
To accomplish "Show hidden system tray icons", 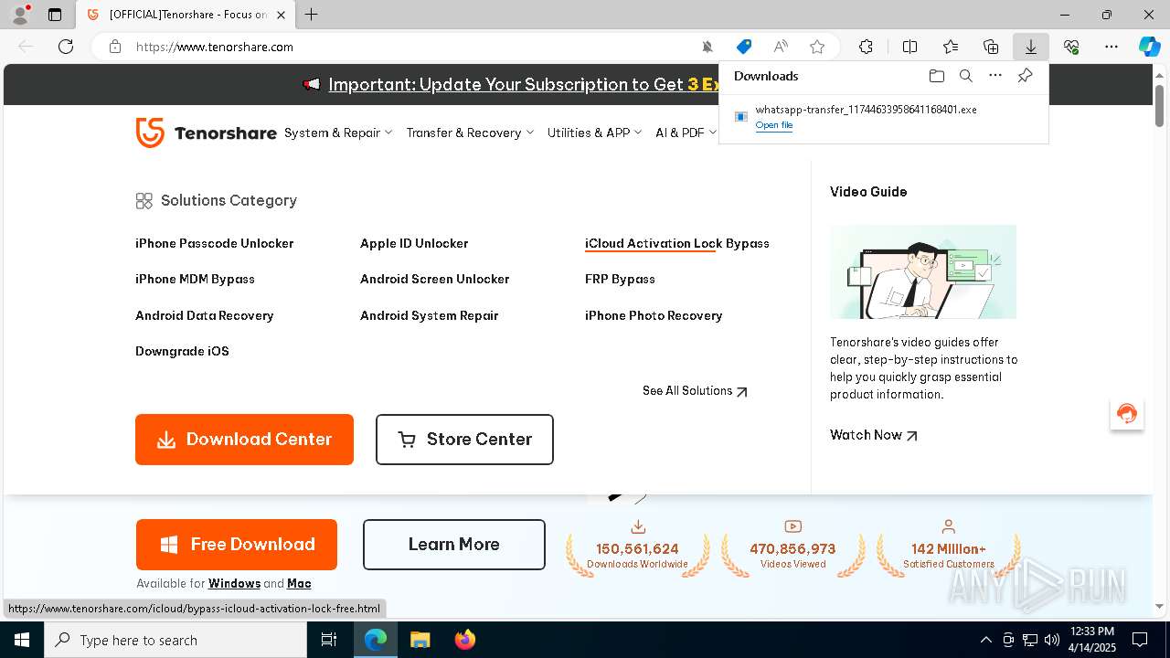I will 985,640.
